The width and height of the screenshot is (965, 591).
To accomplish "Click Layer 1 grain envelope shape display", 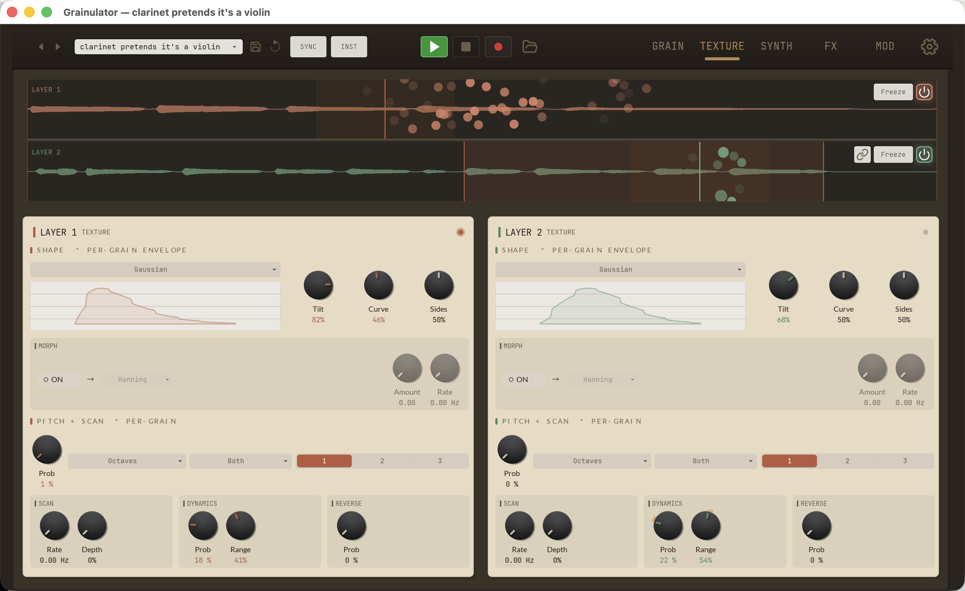I will click(x=155, y=306).
